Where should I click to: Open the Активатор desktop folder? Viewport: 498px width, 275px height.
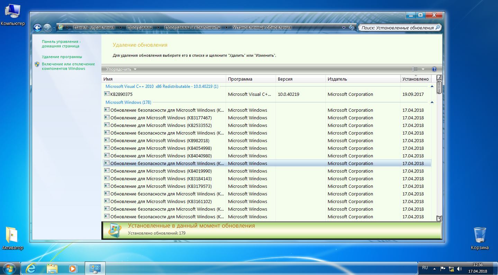(12, 238)
